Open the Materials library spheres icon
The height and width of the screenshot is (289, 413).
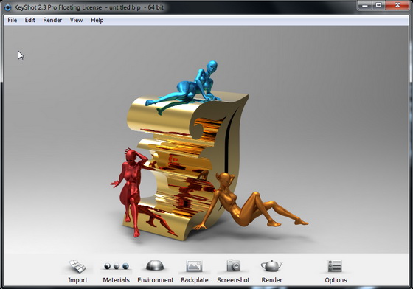117,266
